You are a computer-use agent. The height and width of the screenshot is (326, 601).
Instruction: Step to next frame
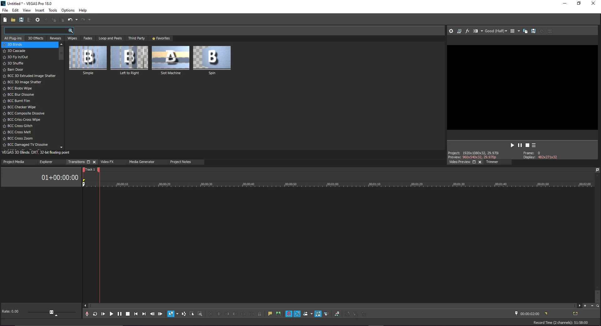pos(160,314)
